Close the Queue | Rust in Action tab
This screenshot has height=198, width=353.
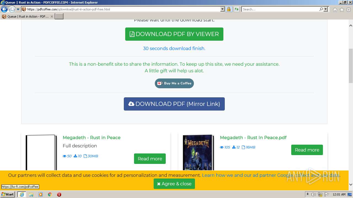[x=52, y=16]
